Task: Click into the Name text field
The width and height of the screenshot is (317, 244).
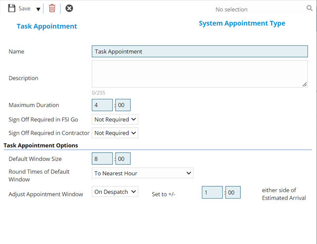Action: coord(200,52)
